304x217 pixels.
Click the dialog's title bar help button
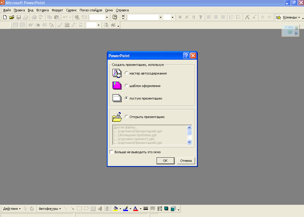[186, 56]
